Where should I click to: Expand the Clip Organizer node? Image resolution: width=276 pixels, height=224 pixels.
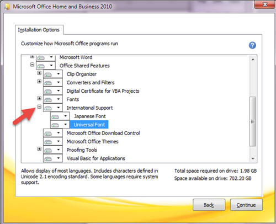click(x=39, y=73)
